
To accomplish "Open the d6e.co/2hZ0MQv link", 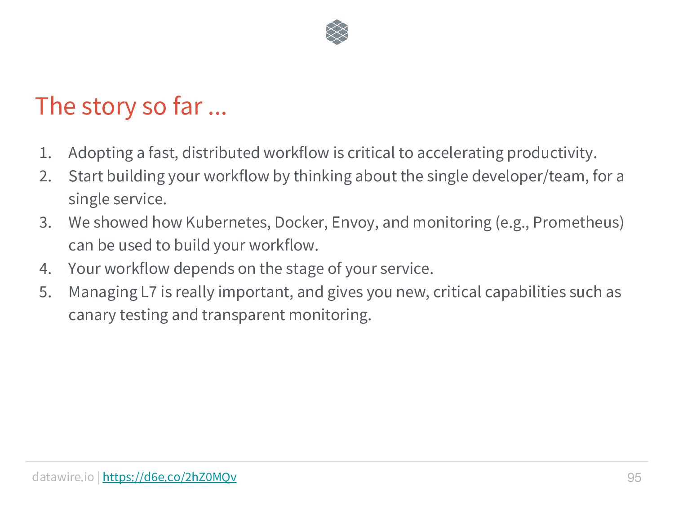I will click(169, 477).
